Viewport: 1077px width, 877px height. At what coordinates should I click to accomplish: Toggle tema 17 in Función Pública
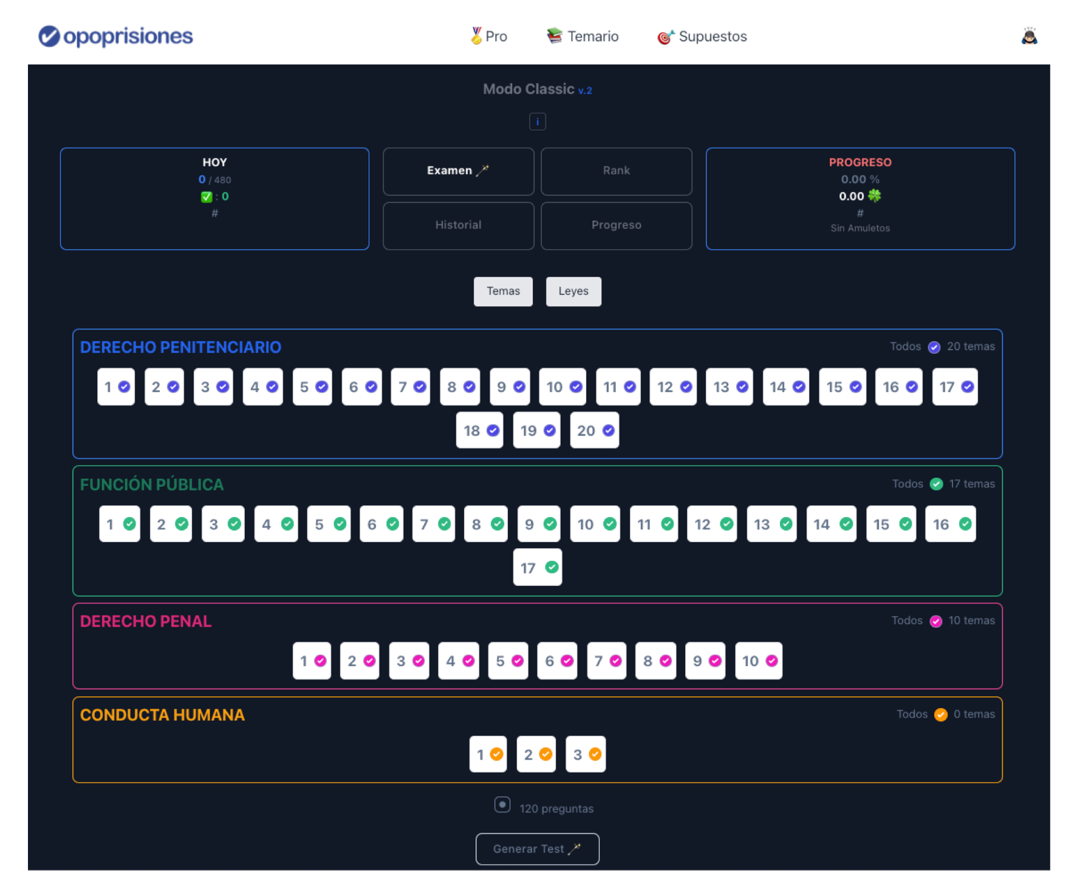click(538, 568)
